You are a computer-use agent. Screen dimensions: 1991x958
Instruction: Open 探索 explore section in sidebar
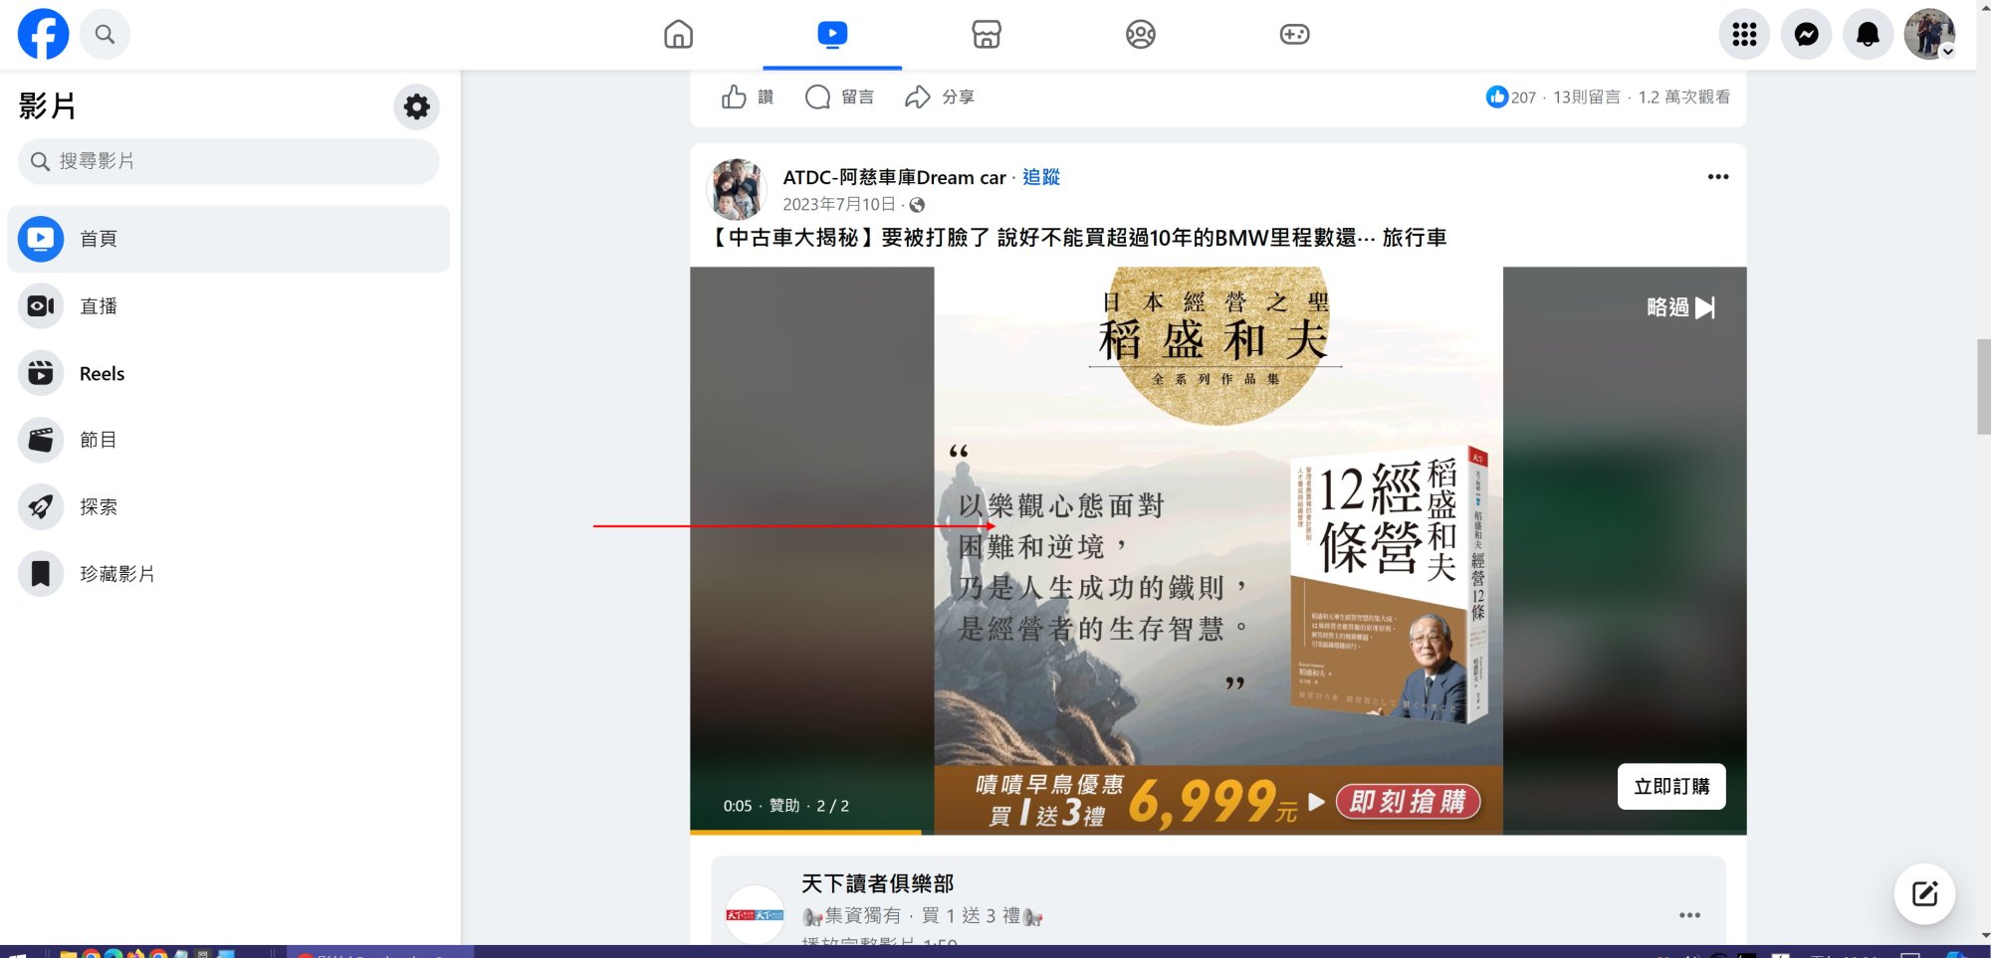coord(100,506)
